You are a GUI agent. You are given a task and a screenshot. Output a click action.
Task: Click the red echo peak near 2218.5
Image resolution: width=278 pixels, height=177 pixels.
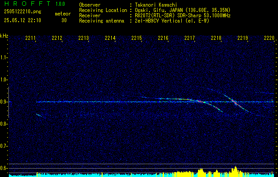[x=234, y=102]
